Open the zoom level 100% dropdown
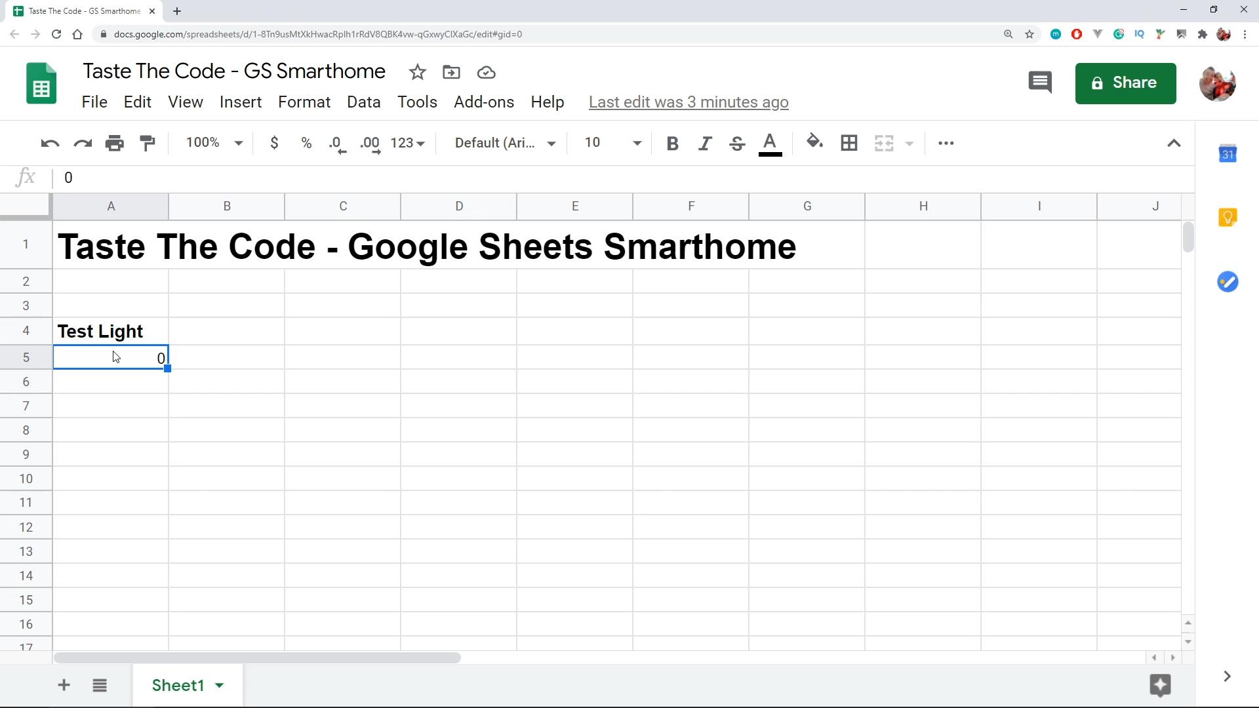 (x=214, y=143)
